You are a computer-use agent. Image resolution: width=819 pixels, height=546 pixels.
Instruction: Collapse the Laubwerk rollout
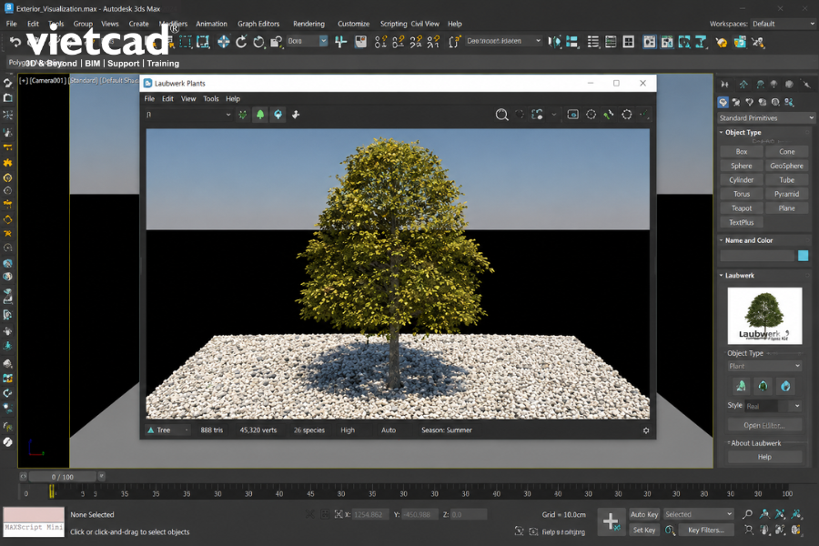[738, 276]
